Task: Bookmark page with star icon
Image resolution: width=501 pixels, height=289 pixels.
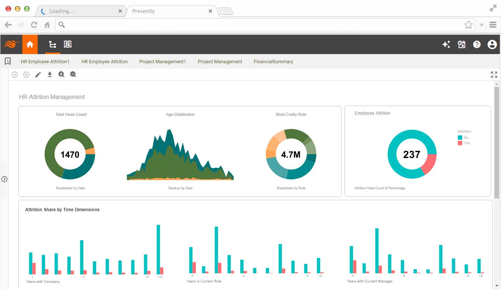Action: pos(468,24)
